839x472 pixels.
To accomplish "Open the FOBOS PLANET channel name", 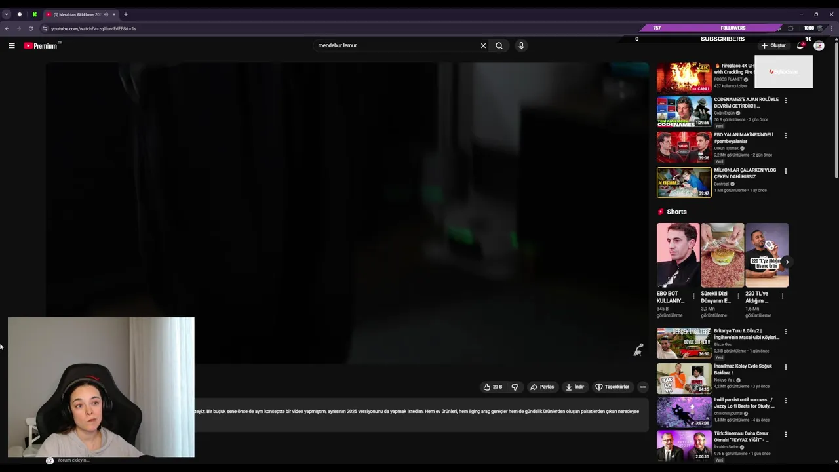I will pyautogui.click(x=728, y=79).
